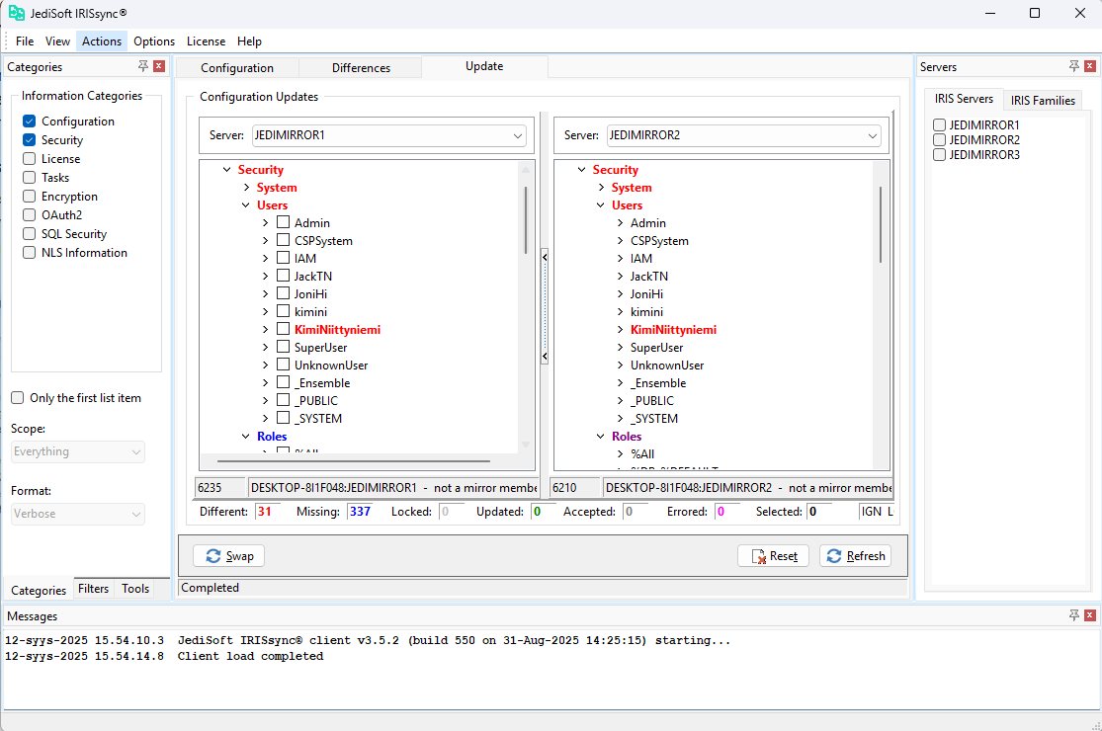Close the Servers panel
Image resolution: width=1102 pixels, height=731 pixels.
coord(1090,66)
